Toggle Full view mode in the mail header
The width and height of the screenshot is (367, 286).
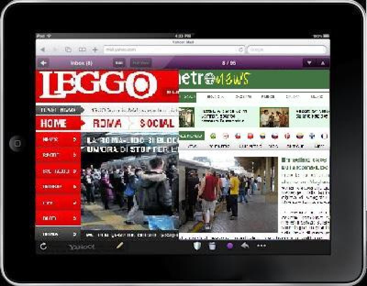[x=140, y=63]
